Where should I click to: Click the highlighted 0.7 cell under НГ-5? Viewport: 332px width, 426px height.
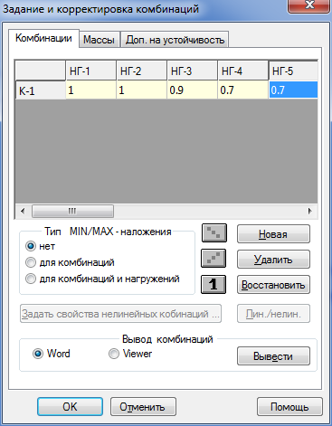293,90
